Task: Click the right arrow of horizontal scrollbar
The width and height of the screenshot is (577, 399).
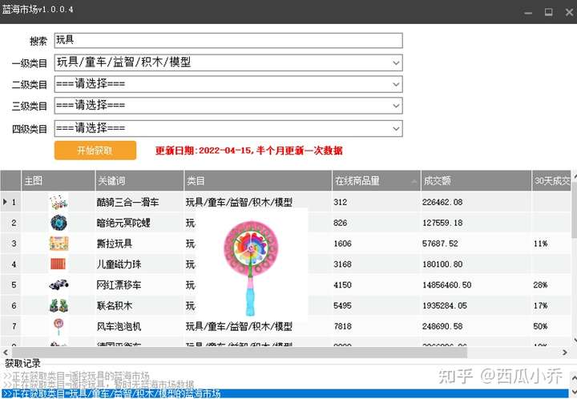Action: coord(565,353)
